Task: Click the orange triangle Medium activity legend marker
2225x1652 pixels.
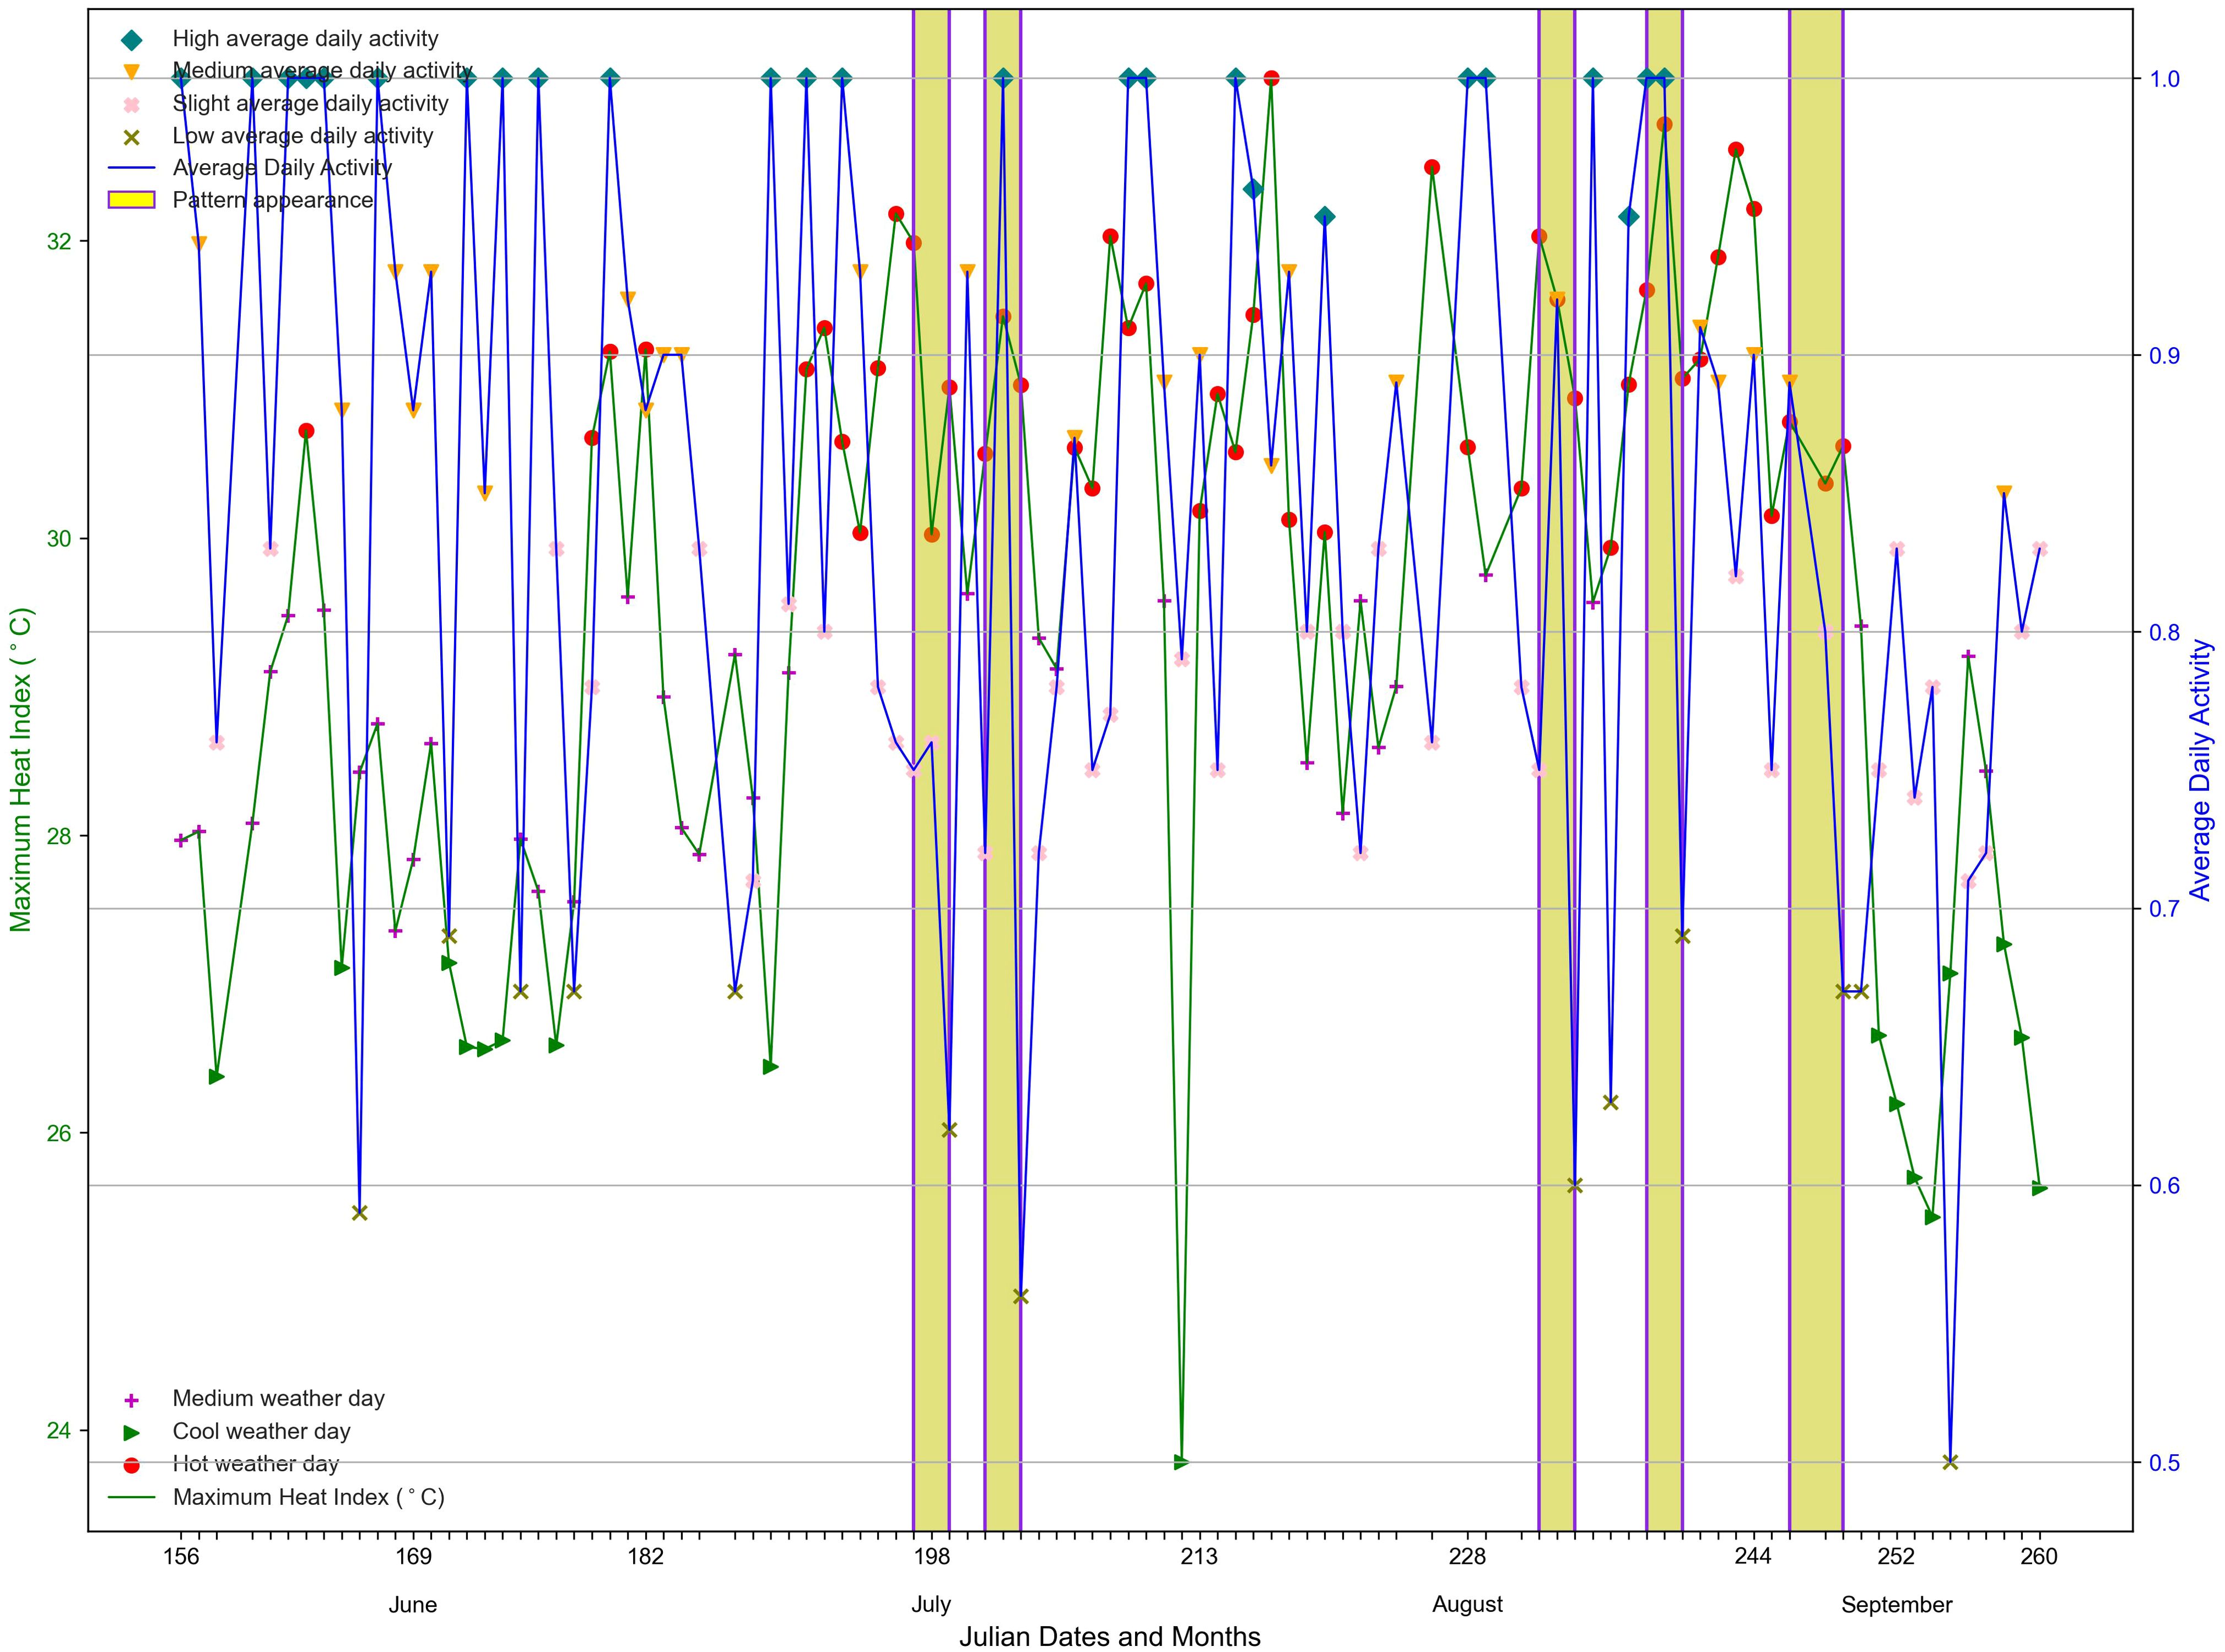Action: (x=131, y=72)
